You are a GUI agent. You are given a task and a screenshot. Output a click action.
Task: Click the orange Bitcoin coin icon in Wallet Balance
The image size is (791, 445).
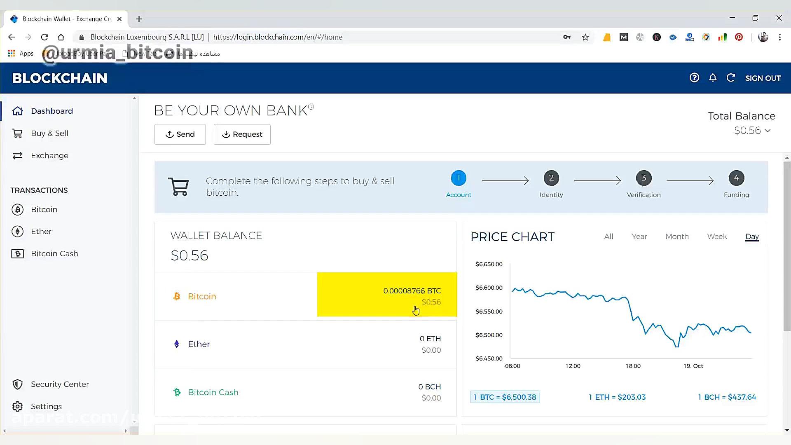(x=177, y=296)
